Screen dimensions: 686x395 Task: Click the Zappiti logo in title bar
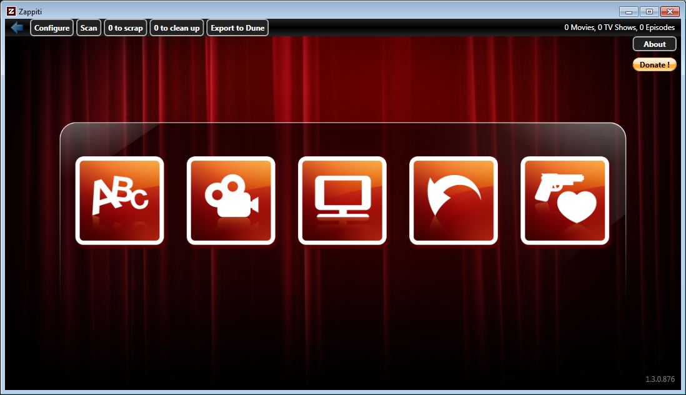(x=11, y=11)
